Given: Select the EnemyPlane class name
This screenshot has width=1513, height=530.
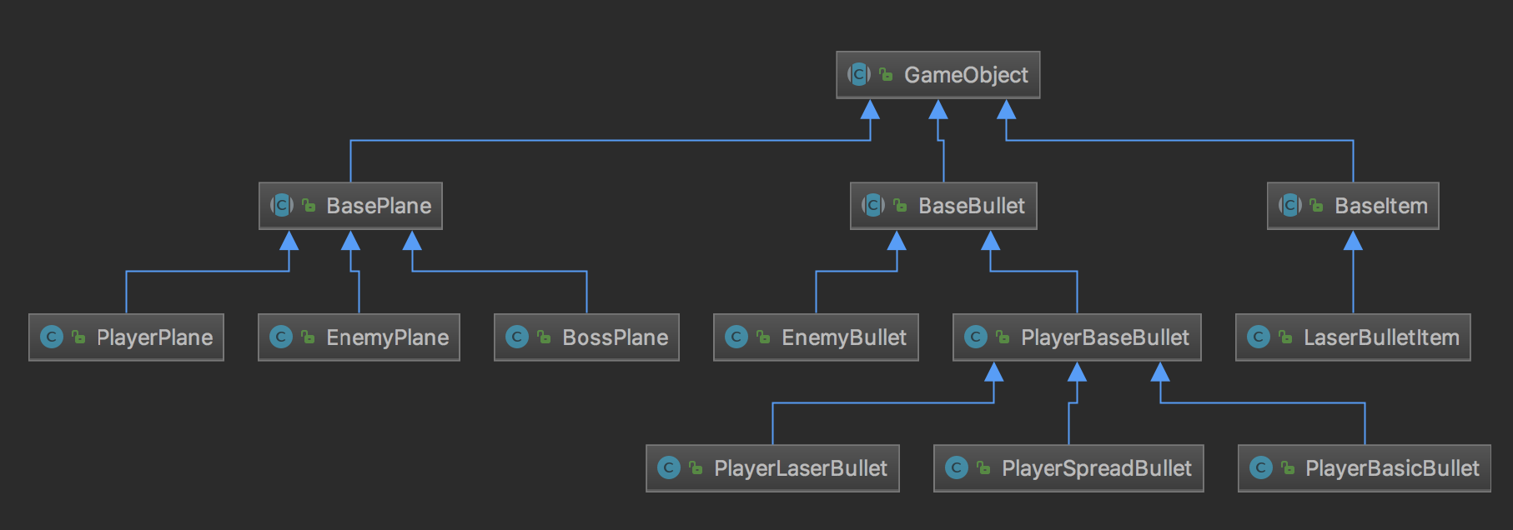Looking at the screenshot, I should point(387,337).
